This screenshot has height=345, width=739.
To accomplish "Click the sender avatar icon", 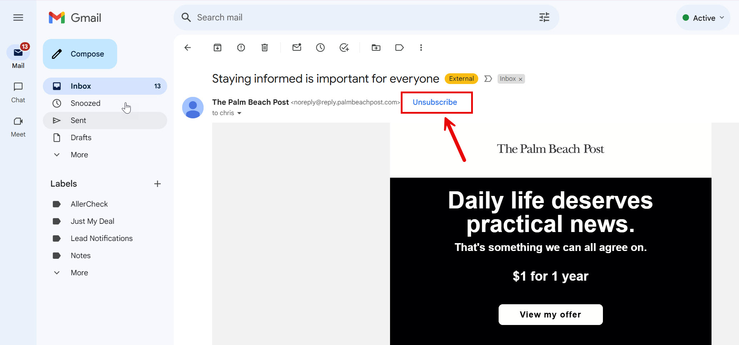I will [x=193, y=107].
